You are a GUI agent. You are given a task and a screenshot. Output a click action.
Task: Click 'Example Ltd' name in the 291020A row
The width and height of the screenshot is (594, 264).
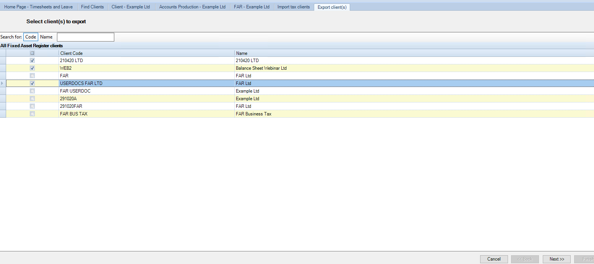(247, 99)
